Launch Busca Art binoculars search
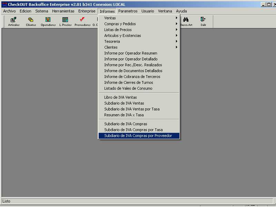The height and width of the screenshot is (207, 276). (x=186, y=21)
